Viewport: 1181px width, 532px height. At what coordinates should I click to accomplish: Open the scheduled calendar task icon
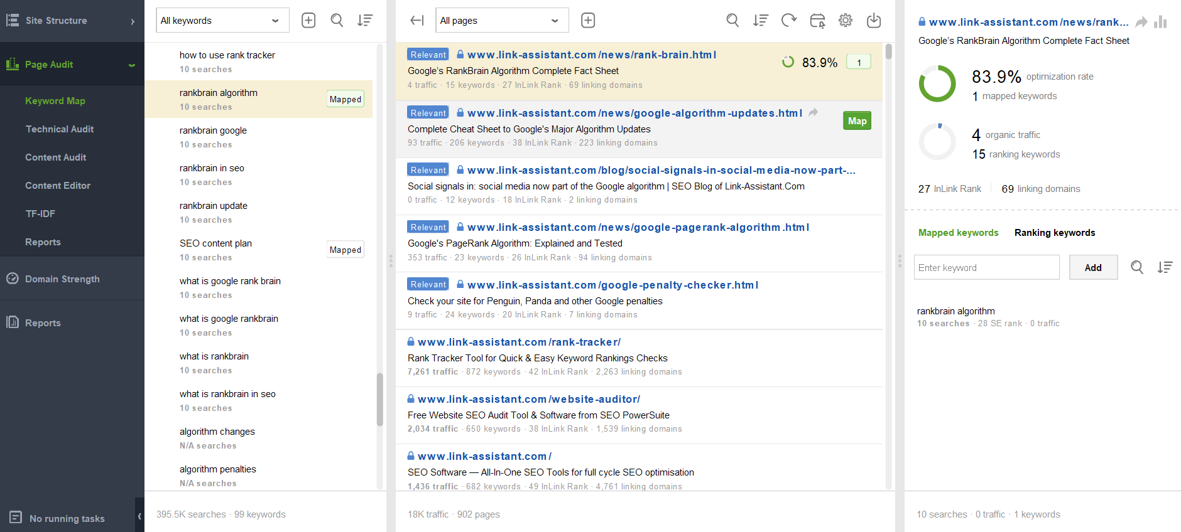[817, 21]
